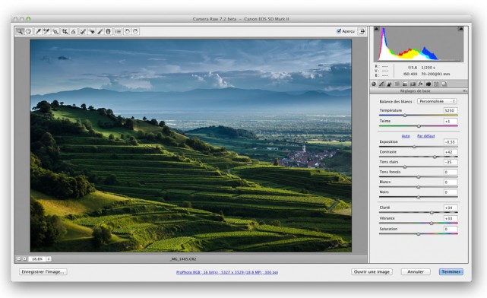Select the Adjustment Brush tool
Screen dimensions: 487x298
click(x=100, y=31)
